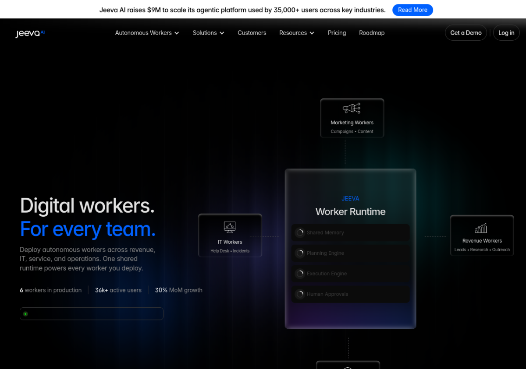Click the 'Campaigns • Content' subtitle
Image resolution: width=526 pixels, height=369 pixels.
coord(352,131)
